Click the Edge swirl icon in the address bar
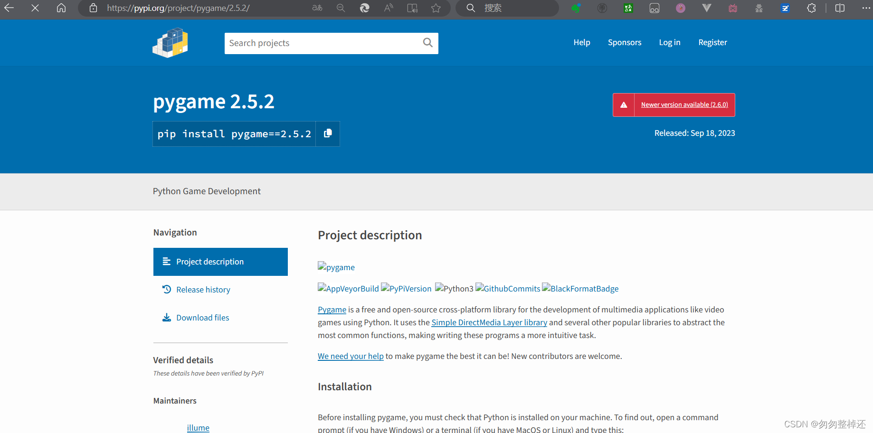 [x=365, y=8]
